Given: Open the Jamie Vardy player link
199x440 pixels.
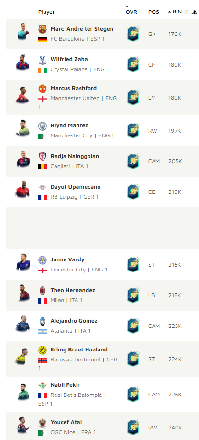Looking at the screenshot, I should tap(67, 259).
